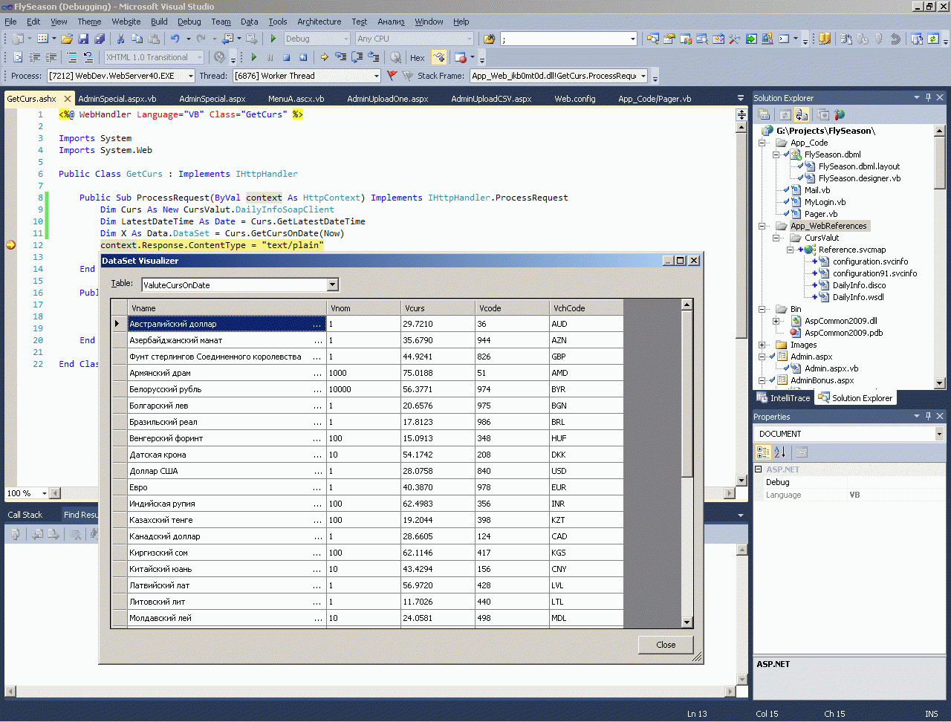The image size is (951, 722).
Task: Toggle breakpoint marker on line 12
Action: coord(10,245)
